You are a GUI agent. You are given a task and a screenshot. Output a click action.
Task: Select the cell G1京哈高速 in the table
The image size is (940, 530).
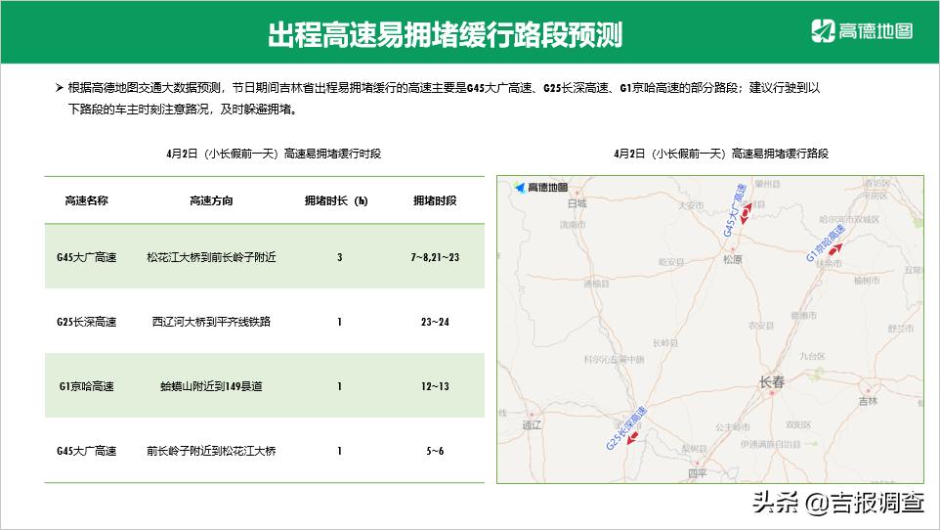pos(86,386)
